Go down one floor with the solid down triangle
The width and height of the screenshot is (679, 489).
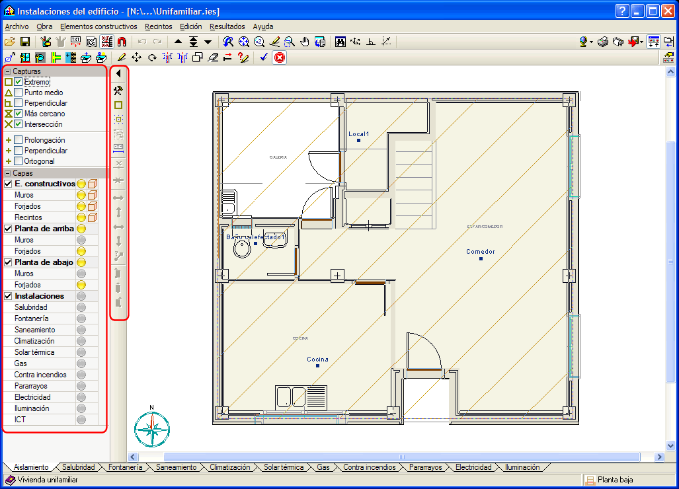(x=208, y=42)
